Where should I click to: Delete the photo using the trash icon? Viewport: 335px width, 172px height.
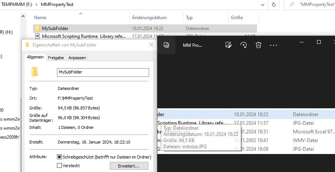coord(259,45)
